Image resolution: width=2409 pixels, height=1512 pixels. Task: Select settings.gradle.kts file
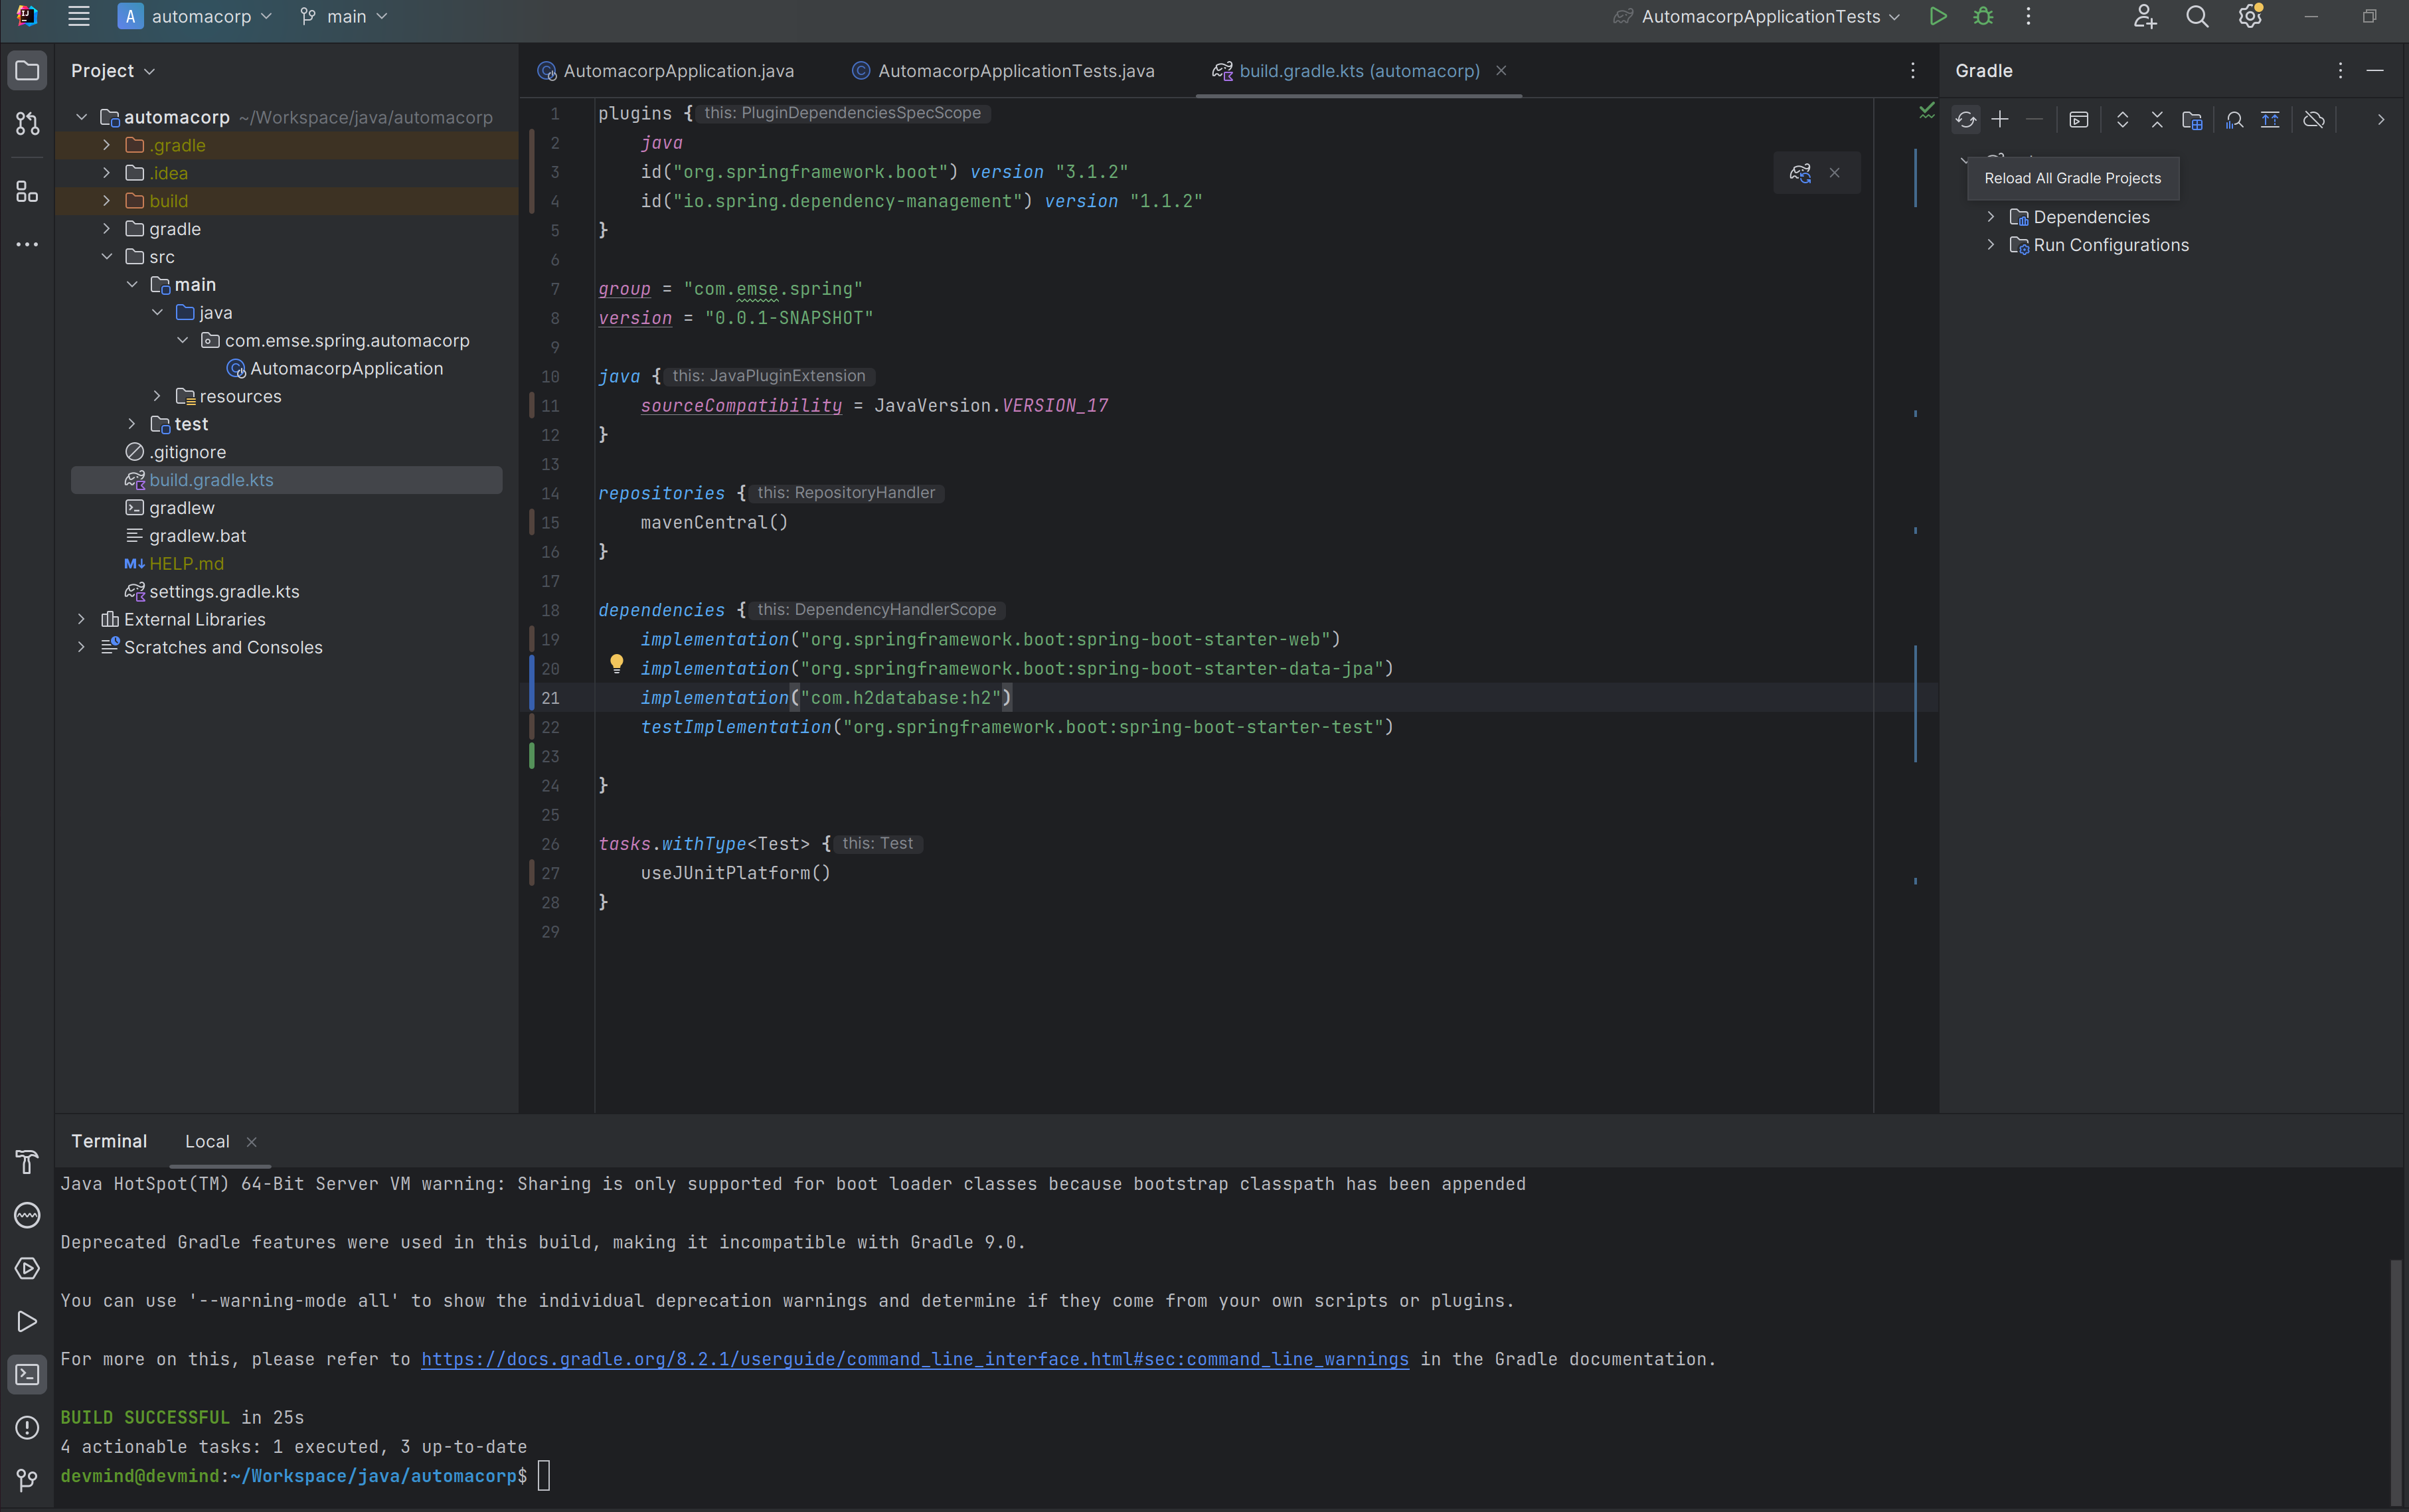point(224,592)
